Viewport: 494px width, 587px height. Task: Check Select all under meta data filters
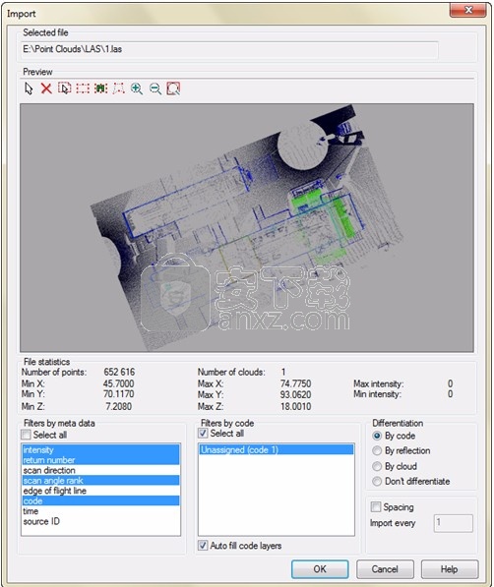26,435
